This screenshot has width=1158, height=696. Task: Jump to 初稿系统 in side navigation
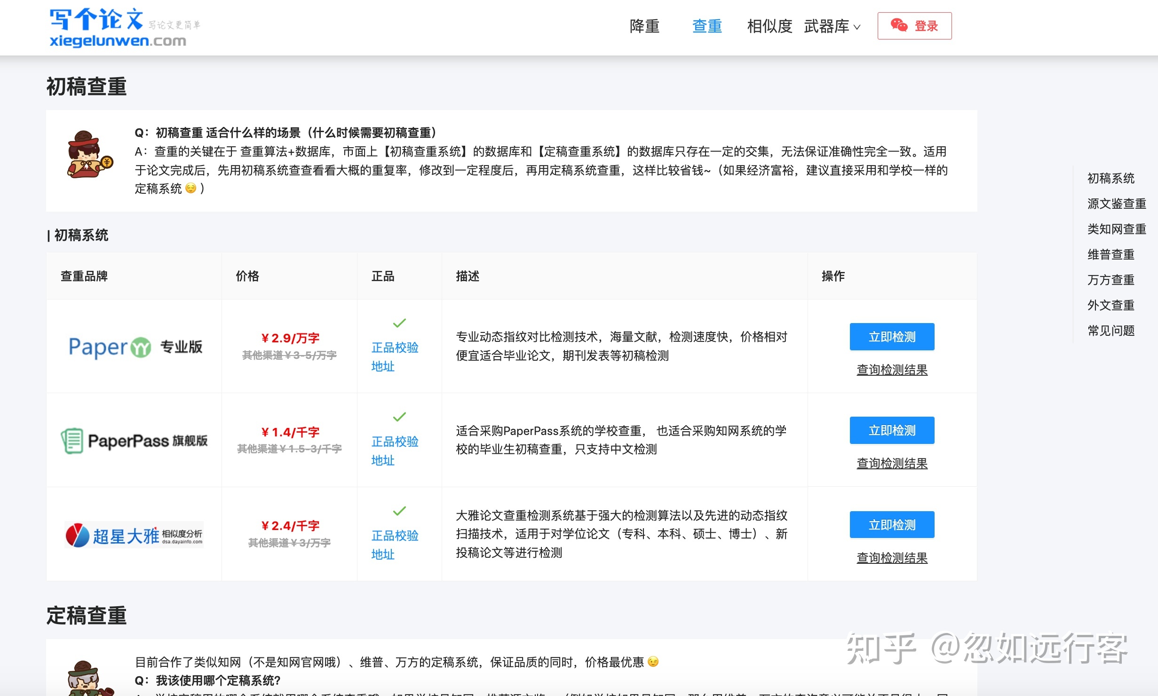click(x=1110, y=178)
